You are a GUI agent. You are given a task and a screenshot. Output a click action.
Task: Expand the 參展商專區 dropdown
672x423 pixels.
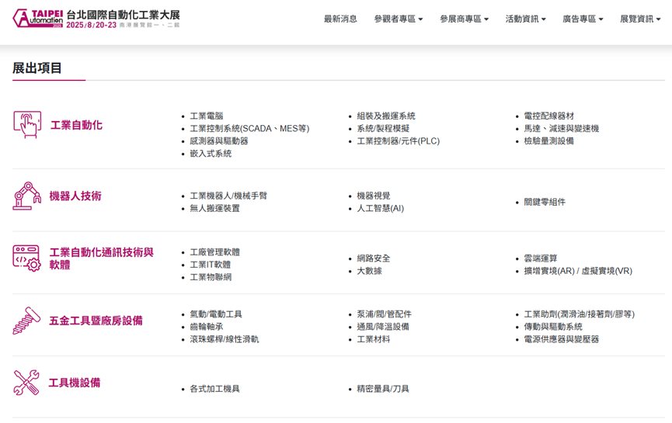point(464,19)
